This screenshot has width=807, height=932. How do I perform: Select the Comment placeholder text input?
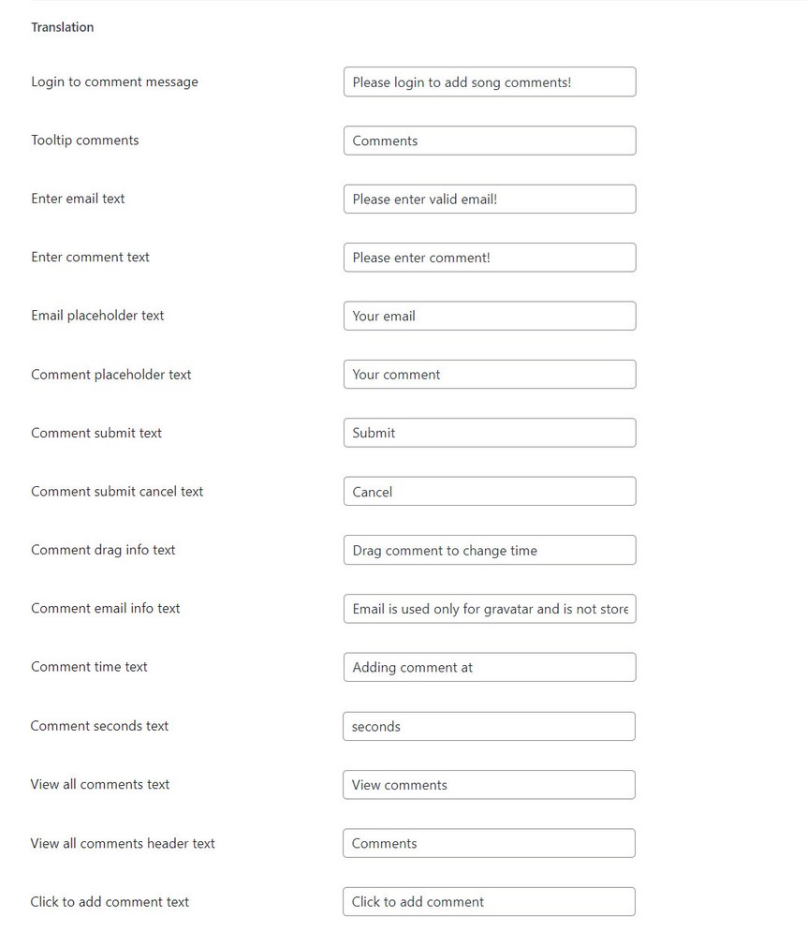click(x=489, y=374)
